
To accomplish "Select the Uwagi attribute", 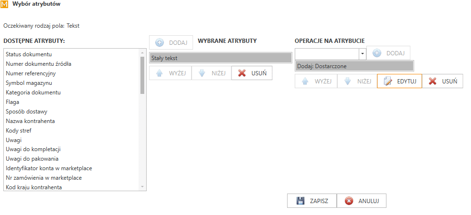I will [72, 140].
